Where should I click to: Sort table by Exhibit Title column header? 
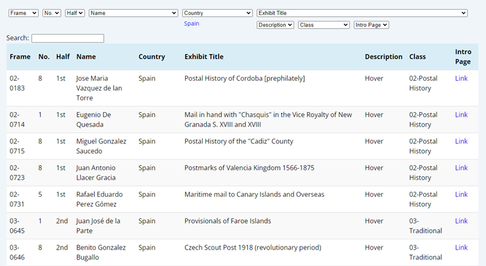coord(204,57)
